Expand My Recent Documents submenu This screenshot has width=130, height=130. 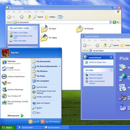coord(46,66)
